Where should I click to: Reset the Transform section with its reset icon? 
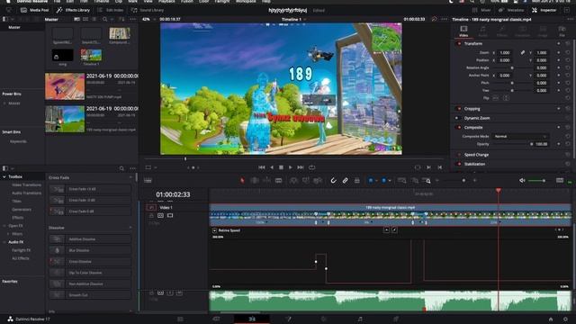click(x=568, y=44)
